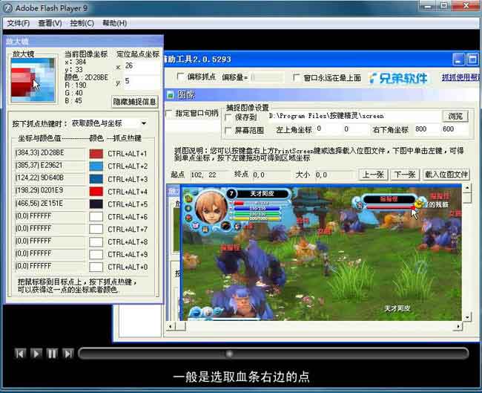The image size is (482, 393).
Task: Select color swatch for CTRL+ALT+4
Action: tap(96, 191)
